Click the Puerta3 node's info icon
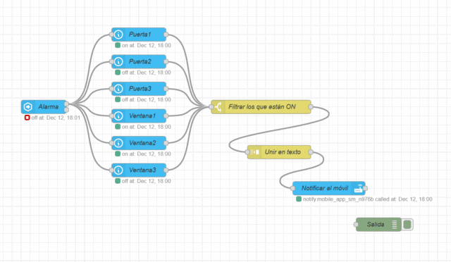This screenshot has width=451, height=262. (118, 89)
